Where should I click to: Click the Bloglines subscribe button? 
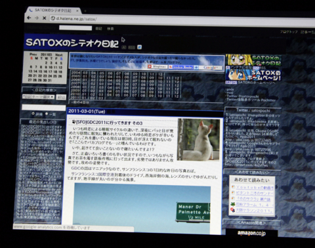pos(157,66)
